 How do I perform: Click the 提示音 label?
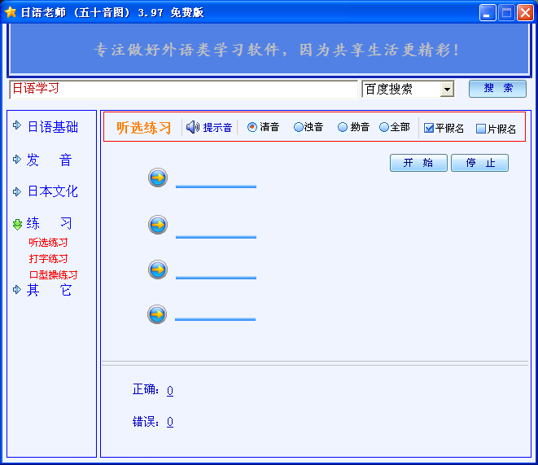click(217, 128)
